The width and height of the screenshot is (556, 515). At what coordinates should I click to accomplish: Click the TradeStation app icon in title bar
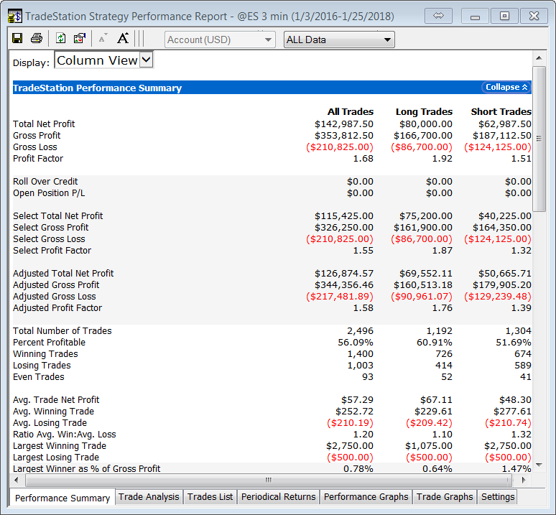[14, 15]
